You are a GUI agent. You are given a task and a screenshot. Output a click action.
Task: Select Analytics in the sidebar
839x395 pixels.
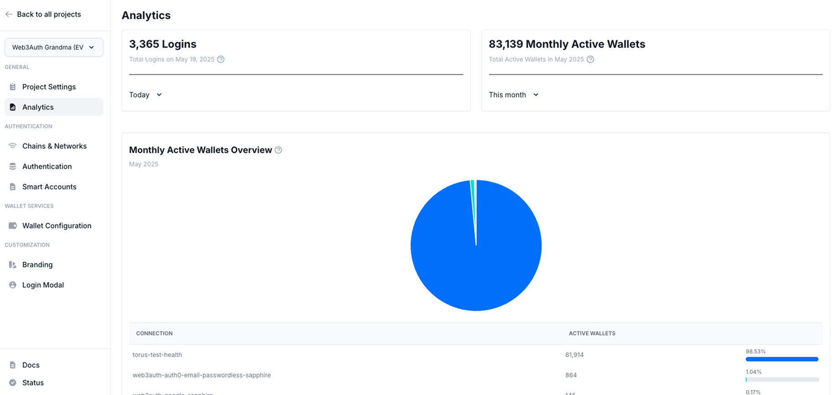click(38, 107)
